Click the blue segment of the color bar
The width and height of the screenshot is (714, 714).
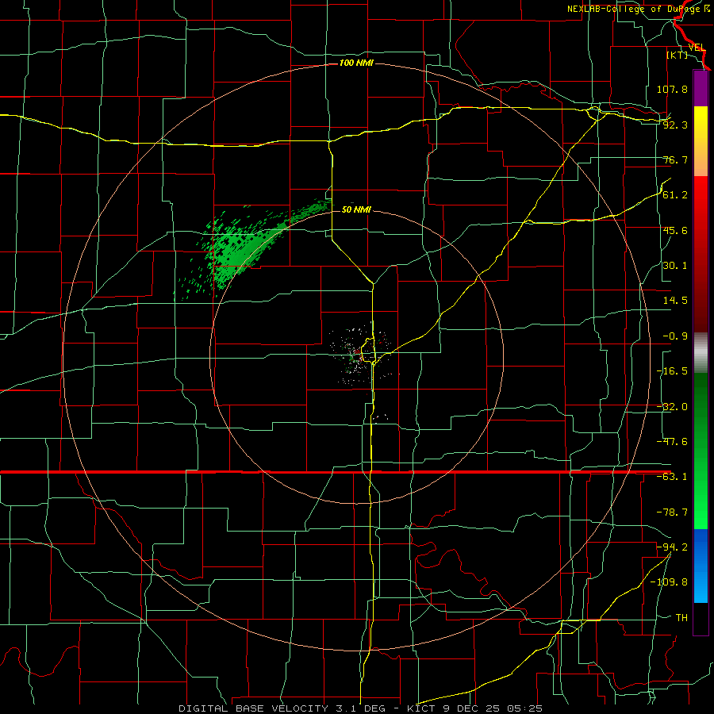[x=701, y=566]
